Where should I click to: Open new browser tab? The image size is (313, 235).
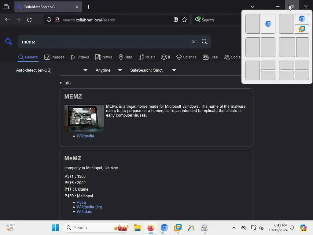coord(88,7)
